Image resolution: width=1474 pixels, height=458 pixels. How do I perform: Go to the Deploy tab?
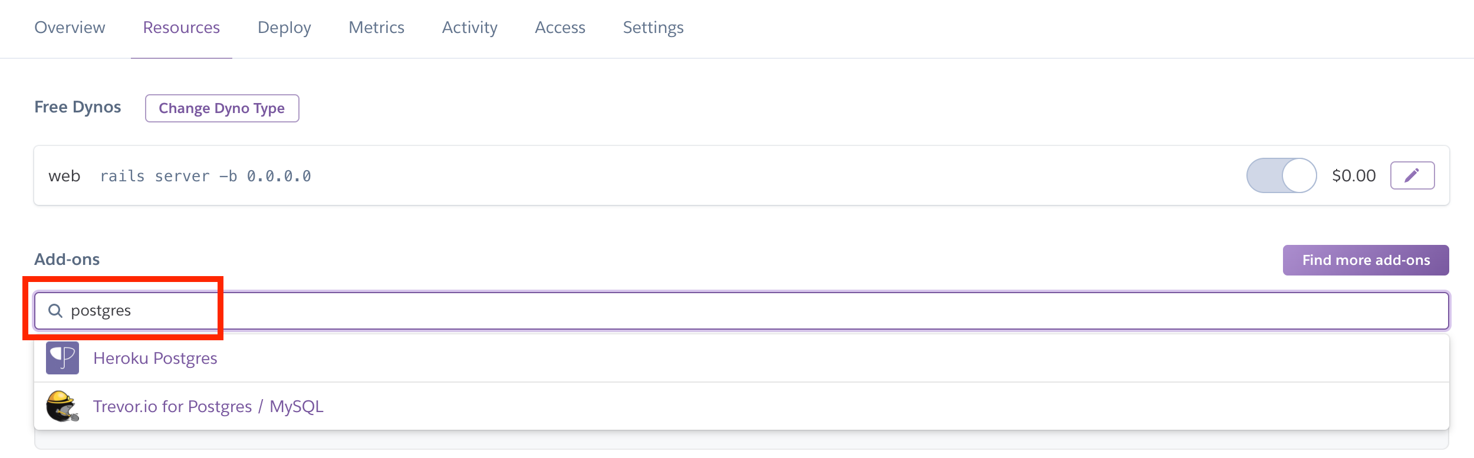(x=284, y=28)
